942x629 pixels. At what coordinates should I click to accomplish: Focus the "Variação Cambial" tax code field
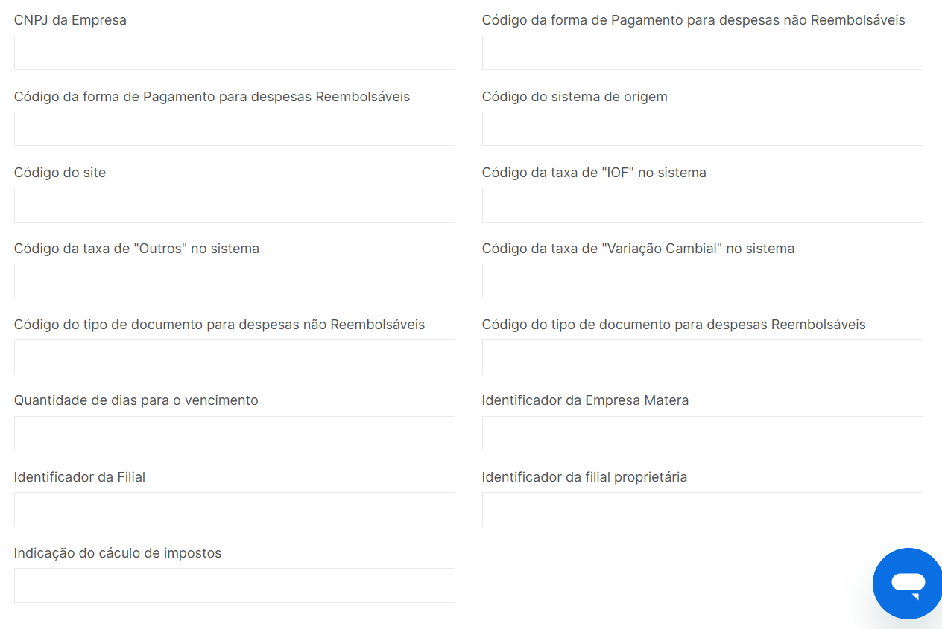click(702, 281)
